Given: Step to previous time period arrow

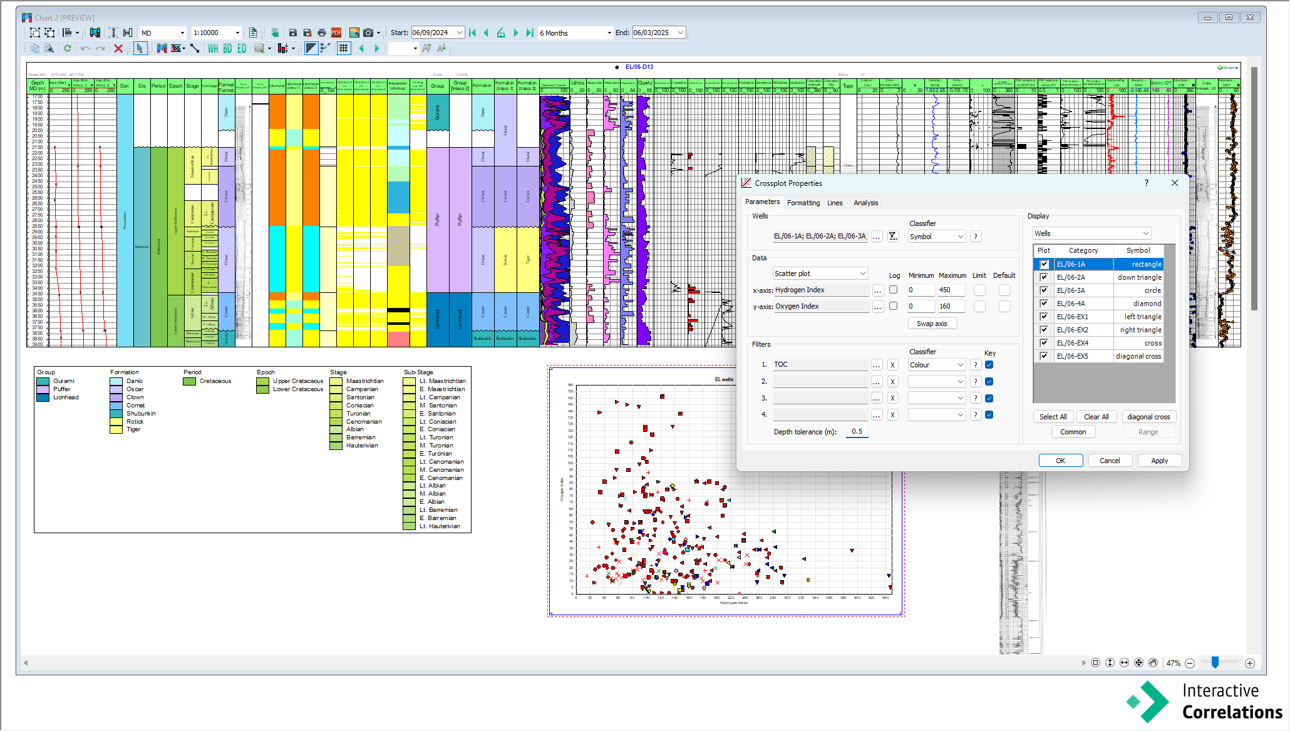Looking at the screenshot, I should 486,33.
